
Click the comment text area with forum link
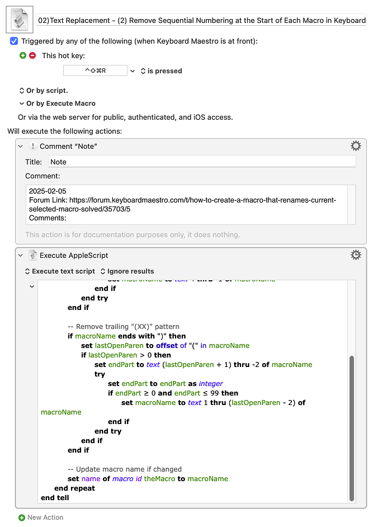coord(187,204)
